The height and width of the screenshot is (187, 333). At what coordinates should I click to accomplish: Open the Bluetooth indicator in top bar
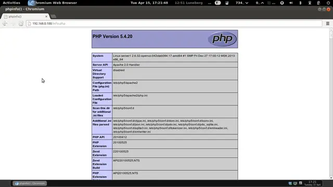click(300, 3)
